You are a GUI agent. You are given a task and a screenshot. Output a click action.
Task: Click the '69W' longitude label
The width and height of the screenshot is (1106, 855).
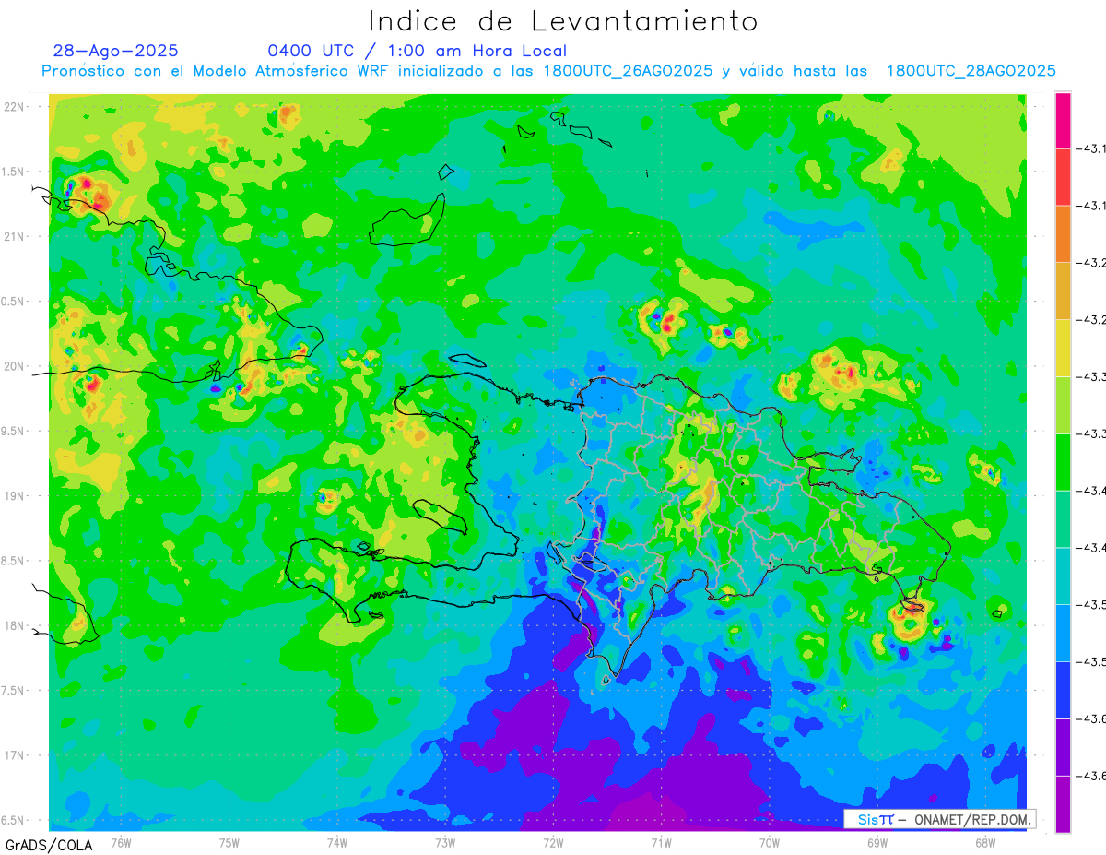click(877, 842)
